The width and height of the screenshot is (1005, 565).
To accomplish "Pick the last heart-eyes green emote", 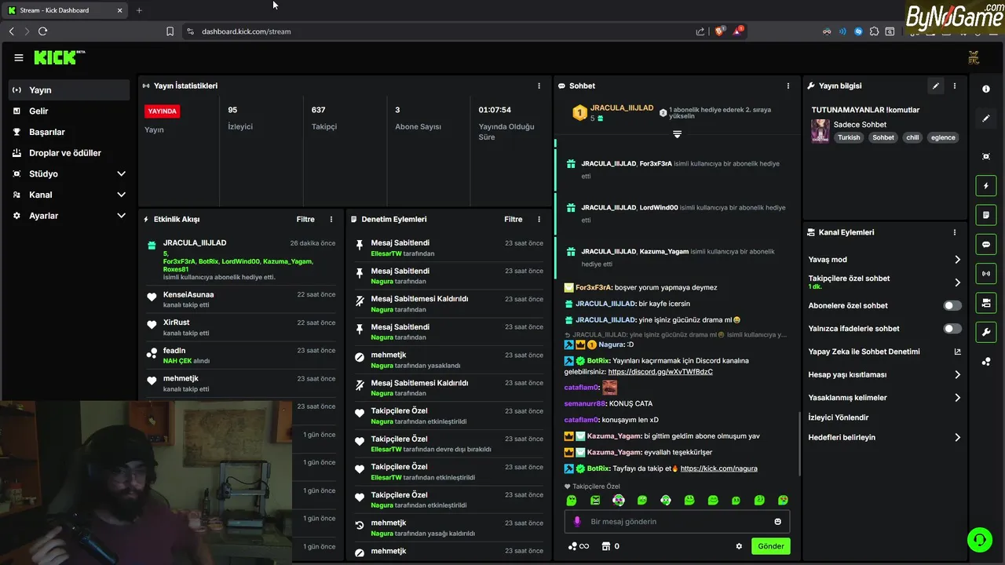I will coord(783,501).
